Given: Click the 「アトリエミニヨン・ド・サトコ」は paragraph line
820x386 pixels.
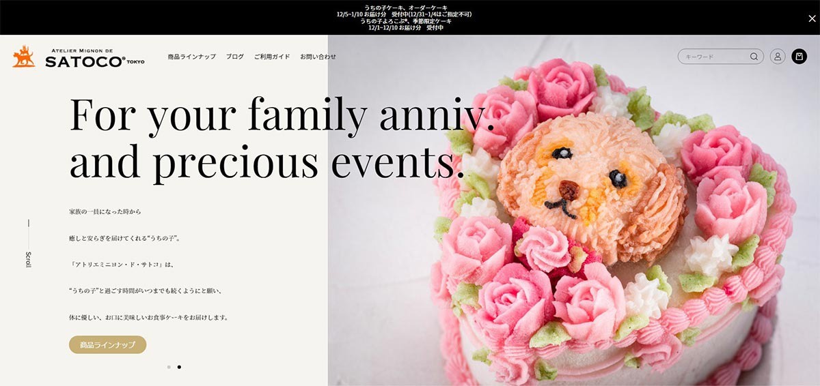Looking at the screenshot, I should 117,265.
